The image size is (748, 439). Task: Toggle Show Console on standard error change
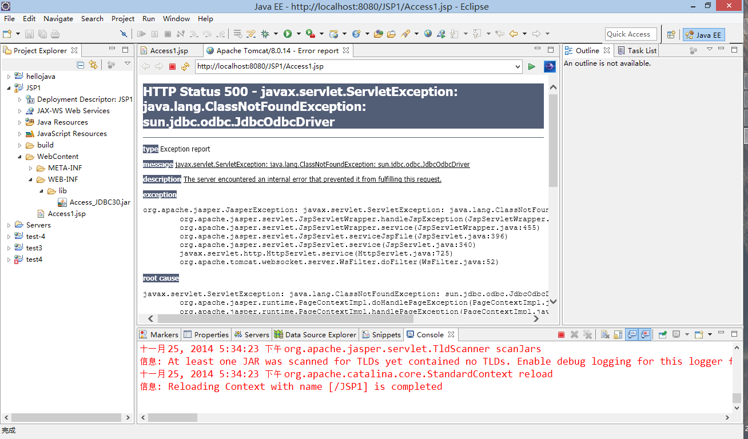click(644, 334)
